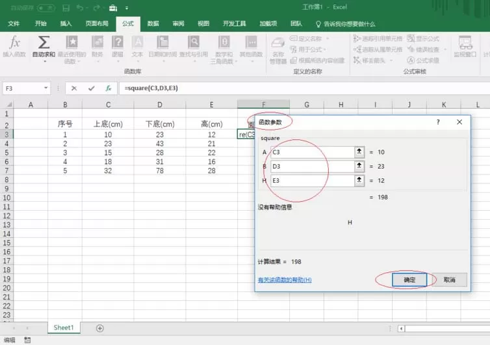Screen dimensions: 490x345
Task: Click the B argument input field D3
Action: (313, 166)
